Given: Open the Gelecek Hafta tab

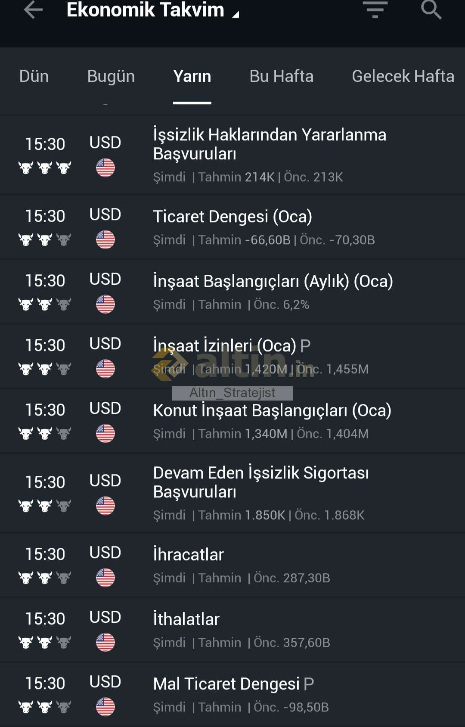Looking at the screenshot, I should [403, 76].
